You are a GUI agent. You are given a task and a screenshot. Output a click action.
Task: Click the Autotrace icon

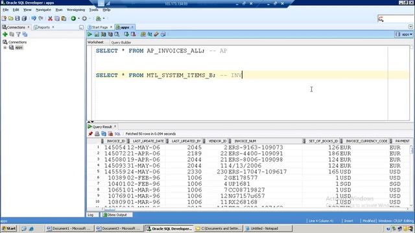[110, 34]
